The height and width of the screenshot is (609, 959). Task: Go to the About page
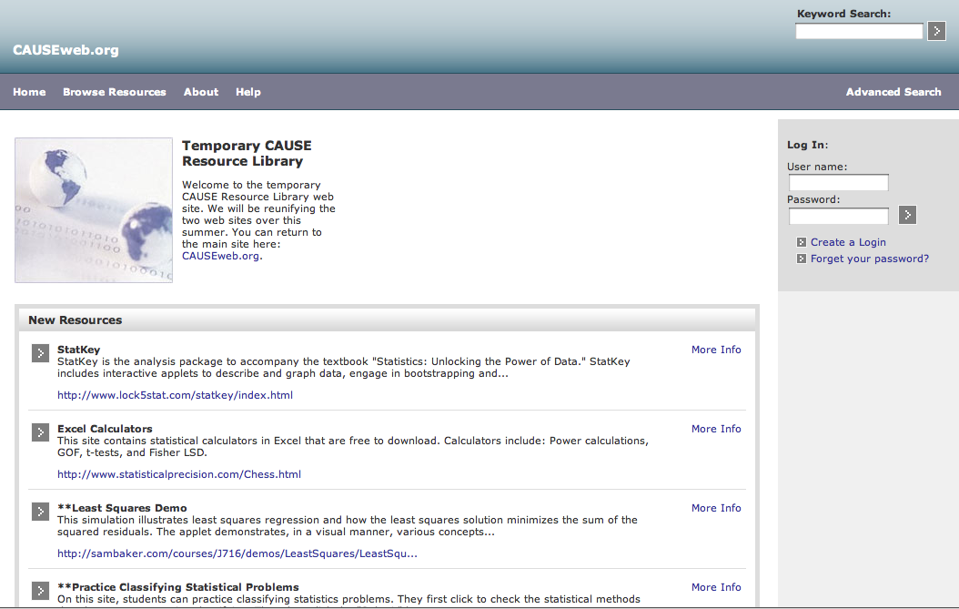click(x=201, y=92)
